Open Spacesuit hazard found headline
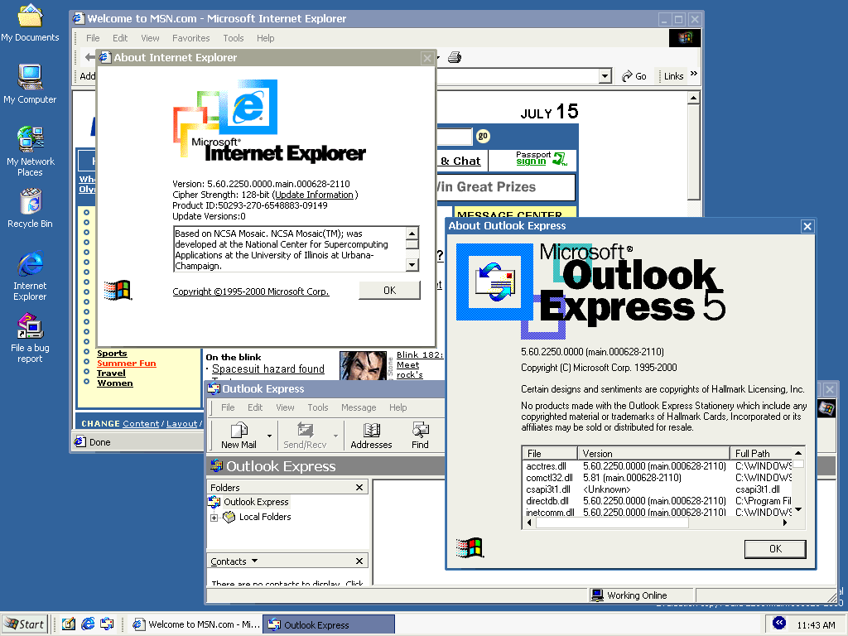 coord(267,369)
